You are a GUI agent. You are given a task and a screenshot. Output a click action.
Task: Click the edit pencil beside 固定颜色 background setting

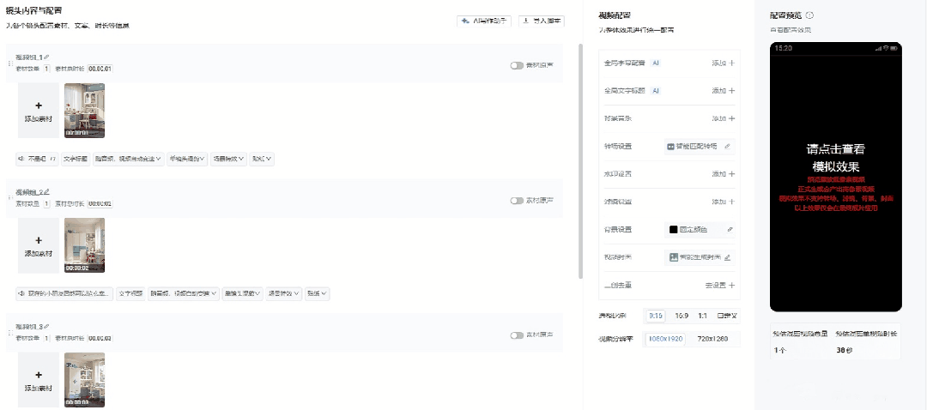(x=730, y=229)
